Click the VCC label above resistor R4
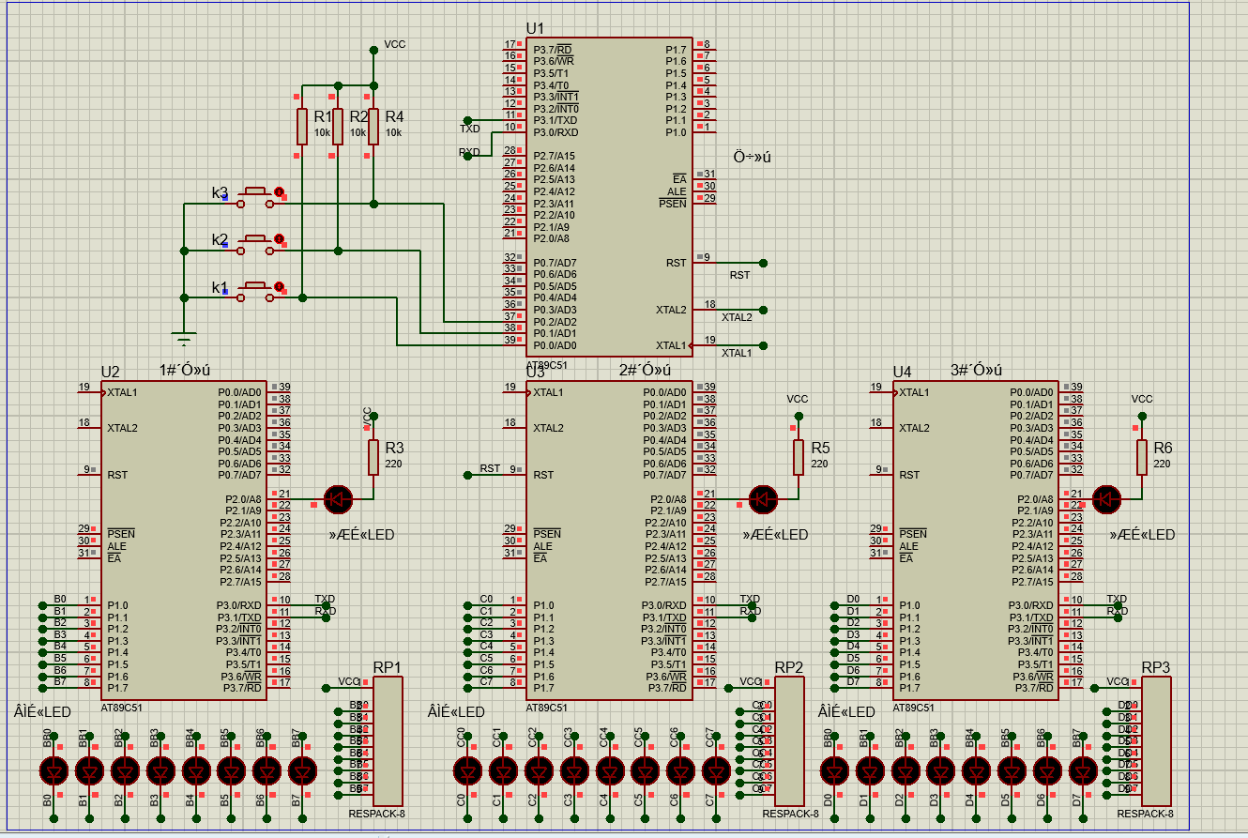The height and width of the screenshot is (838, 1248). 395,44
